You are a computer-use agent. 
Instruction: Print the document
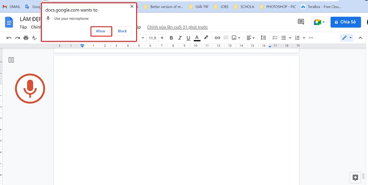point(26,38)
